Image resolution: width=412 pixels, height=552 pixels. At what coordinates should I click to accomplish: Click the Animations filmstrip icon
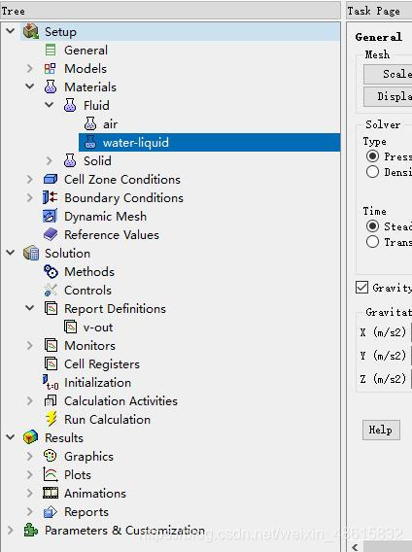click(x=51, y=494)
